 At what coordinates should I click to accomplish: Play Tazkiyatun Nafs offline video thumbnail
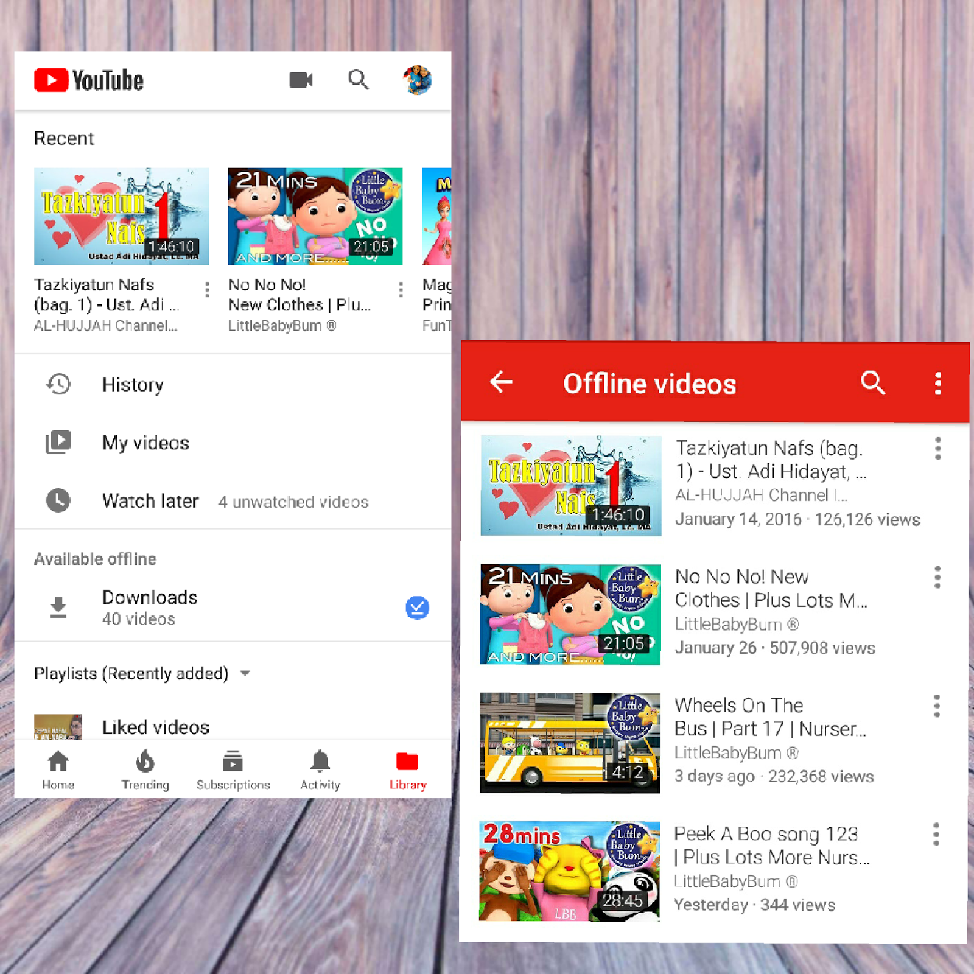coord(571,485)
